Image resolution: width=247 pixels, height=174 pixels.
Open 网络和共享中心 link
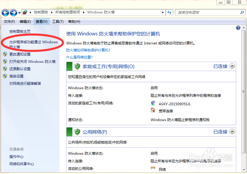point(22,164)
